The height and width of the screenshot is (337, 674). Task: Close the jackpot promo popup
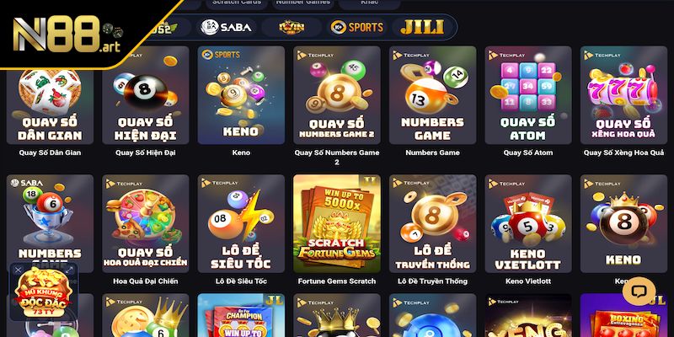pyautogui.click(x=18, y=270)
